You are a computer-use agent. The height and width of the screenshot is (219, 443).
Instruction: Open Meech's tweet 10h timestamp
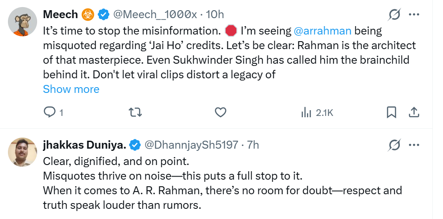[215, 15]
